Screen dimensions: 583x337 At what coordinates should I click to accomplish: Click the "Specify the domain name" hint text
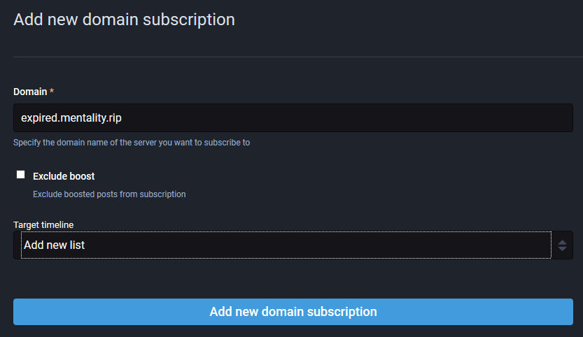tap(132, 143)
